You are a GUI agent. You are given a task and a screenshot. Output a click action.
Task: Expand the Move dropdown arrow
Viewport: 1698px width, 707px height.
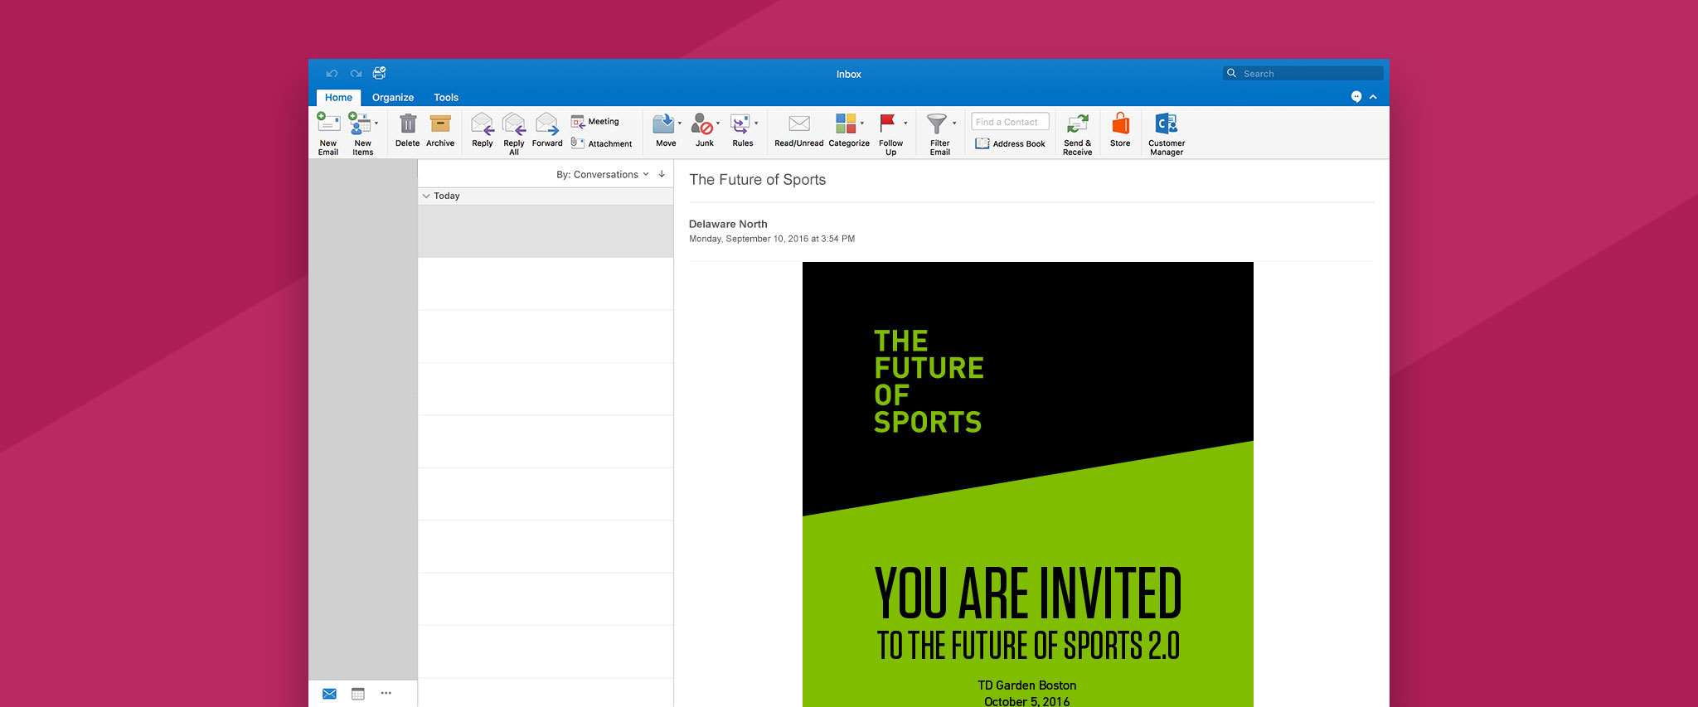click(x=680, y=123)
